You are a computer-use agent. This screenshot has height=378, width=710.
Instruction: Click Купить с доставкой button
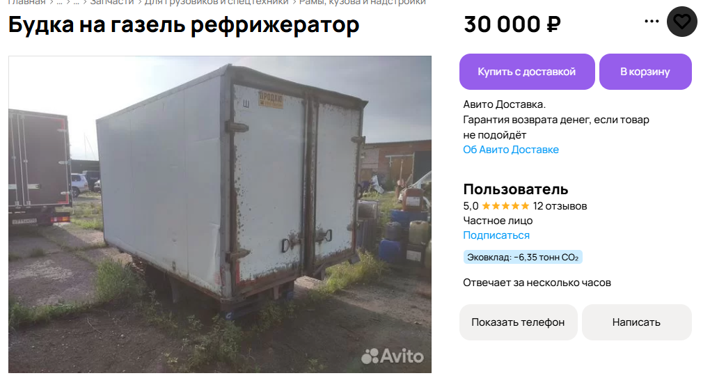tap(527, 72)
